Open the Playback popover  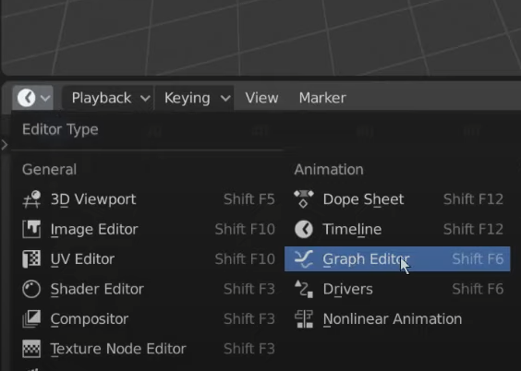tap(108, 98)
